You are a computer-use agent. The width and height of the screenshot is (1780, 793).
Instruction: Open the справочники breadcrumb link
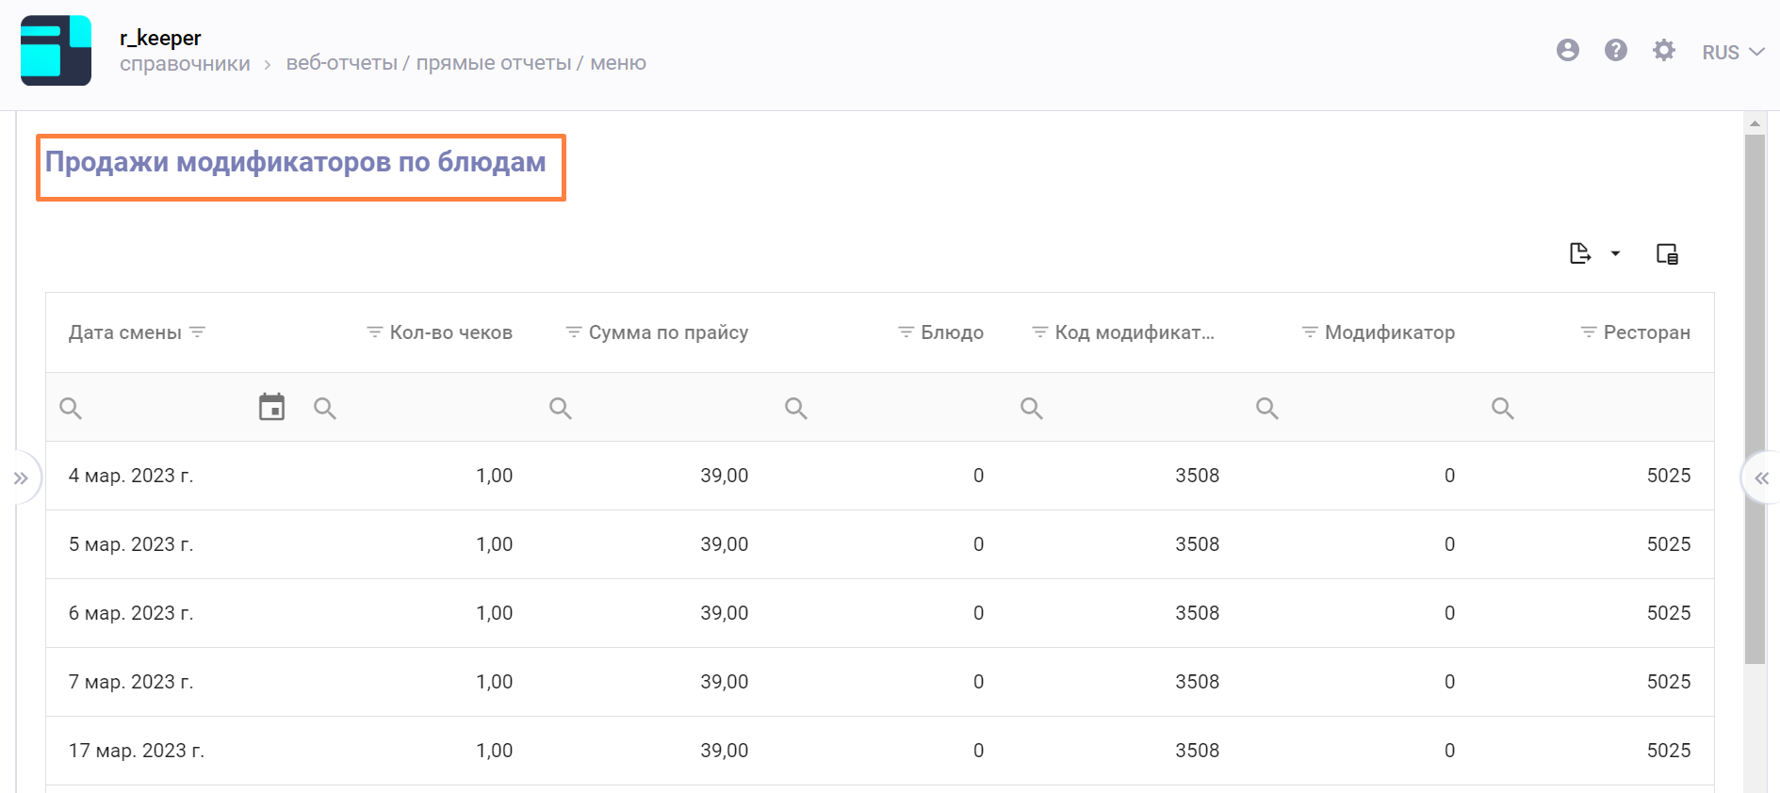point(185,64)
